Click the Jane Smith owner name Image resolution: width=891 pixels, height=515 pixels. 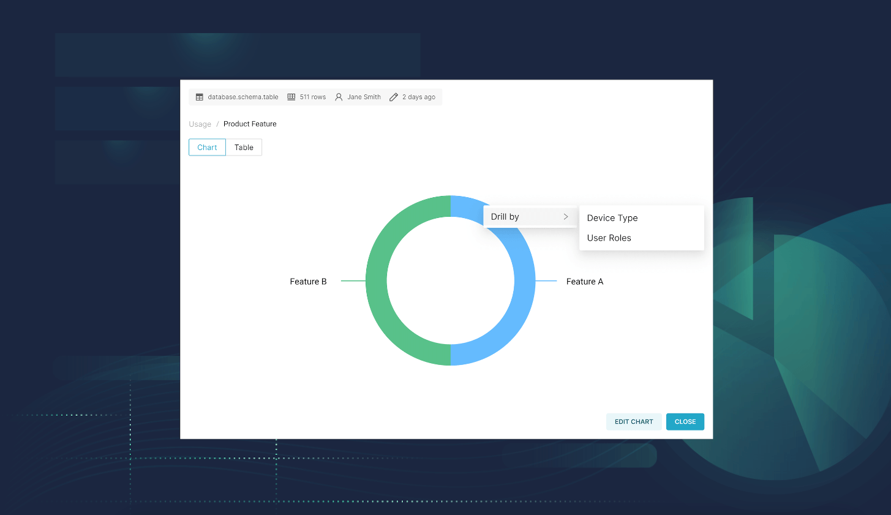[364, 97]
